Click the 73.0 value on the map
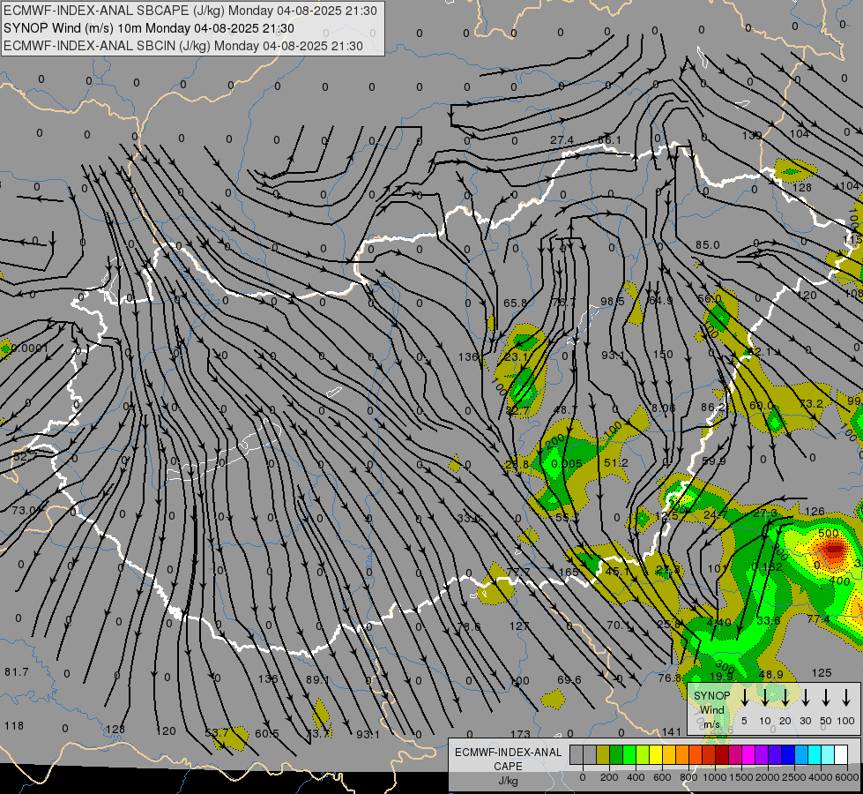Screen dimensions: 863x794 [x=24, y=510]
